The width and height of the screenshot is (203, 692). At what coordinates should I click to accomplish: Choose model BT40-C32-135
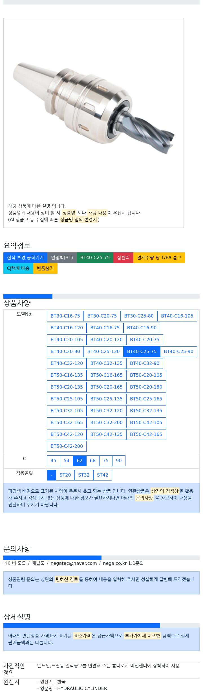point(106,363)
